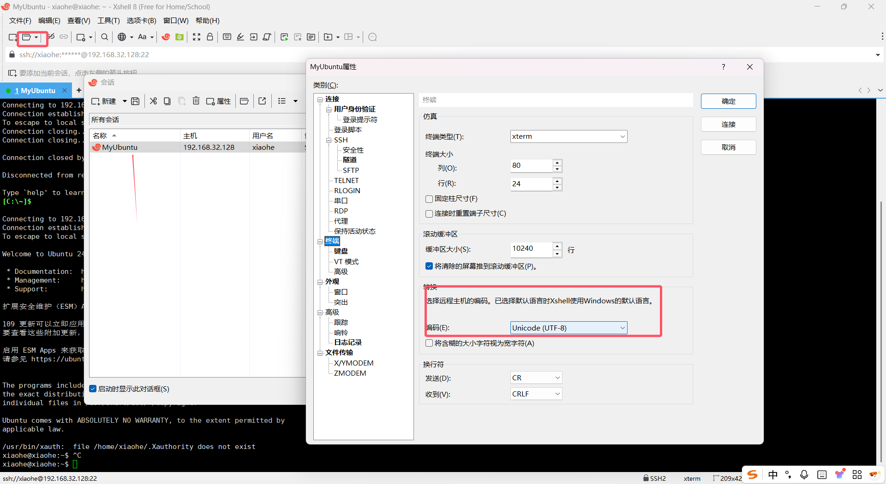886x484 pixels.
Task: Enable 连接时重置终端大小 option
Action: pyautogui.click(x=429, y=213)
